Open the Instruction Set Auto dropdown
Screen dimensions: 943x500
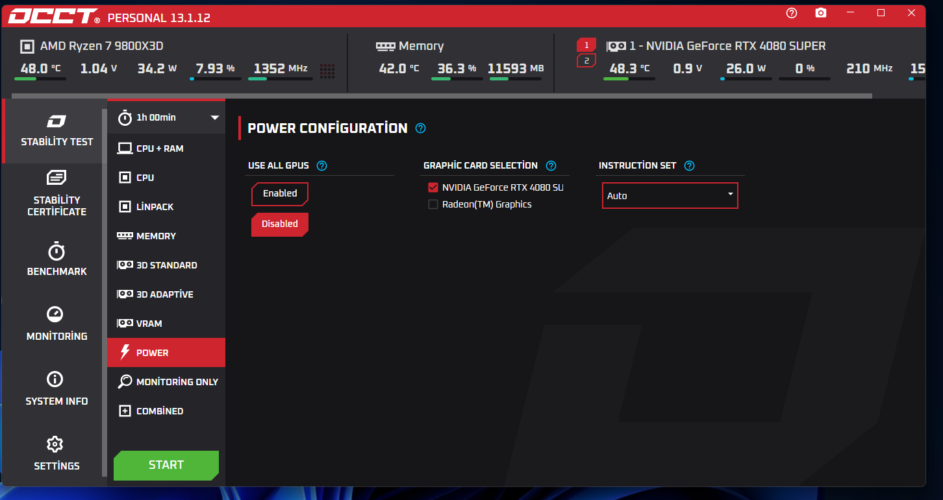pyautogui.click(x=670, y=195)
